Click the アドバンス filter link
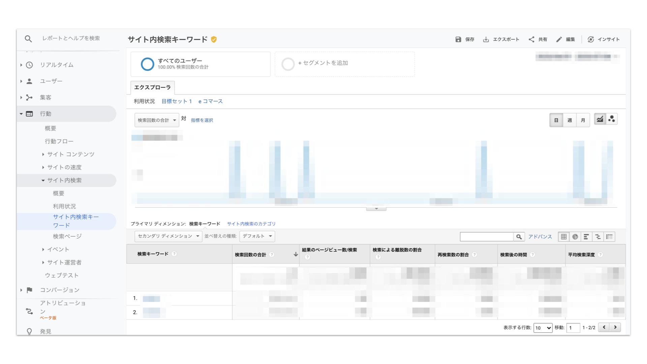Image resolution: width=647 pixels, height=364 pixels. pos(540,237)
